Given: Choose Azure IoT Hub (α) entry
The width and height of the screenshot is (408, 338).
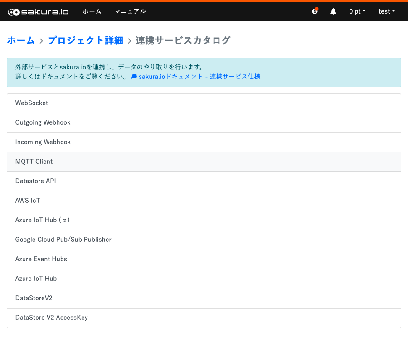Looking at the screenshot, I should point(204,220).
